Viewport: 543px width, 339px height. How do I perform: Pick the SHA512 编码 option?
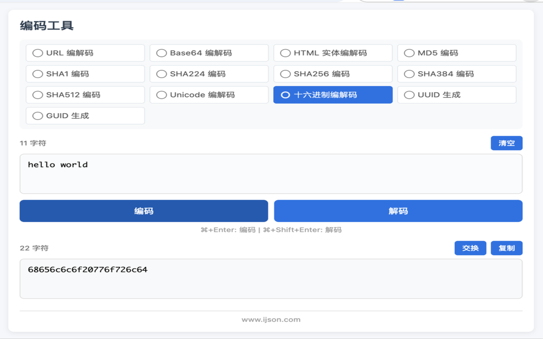click(x=85, y=95)
